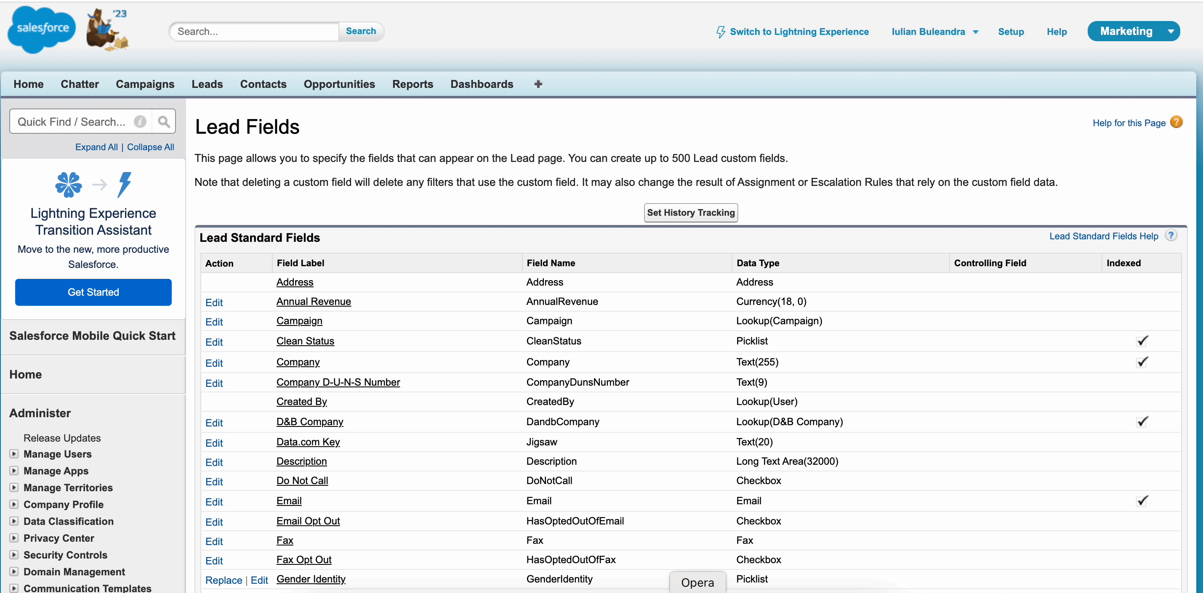Click the Quick Find info icon
Image resolution: width=1203 pixels, height=593 pixels.
tap(140, 122)
